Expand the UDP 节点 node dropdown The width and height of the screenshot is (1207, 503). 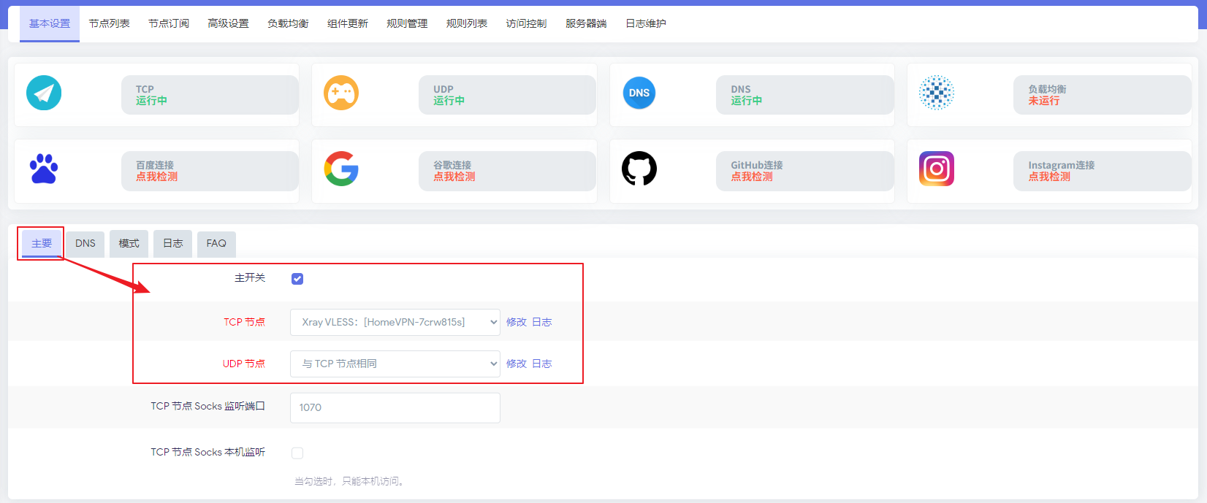(x=395, y=364)
